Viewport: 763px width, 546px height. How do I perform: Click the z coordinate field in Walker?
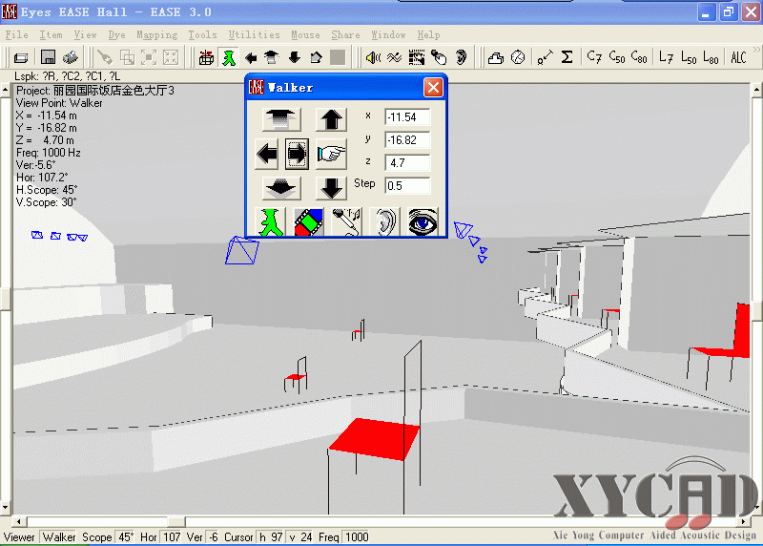407,163
